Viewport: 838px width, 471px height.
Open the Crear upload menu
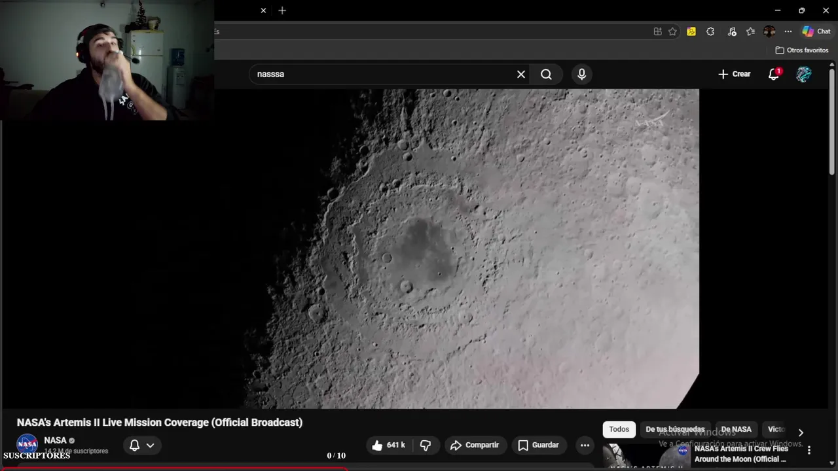735,74
